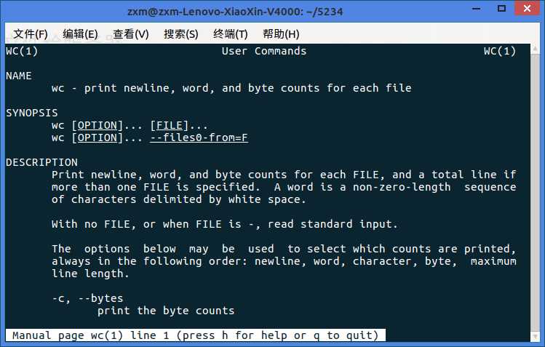
Task: Click the right WC(1) header
Action: [500, 51]
